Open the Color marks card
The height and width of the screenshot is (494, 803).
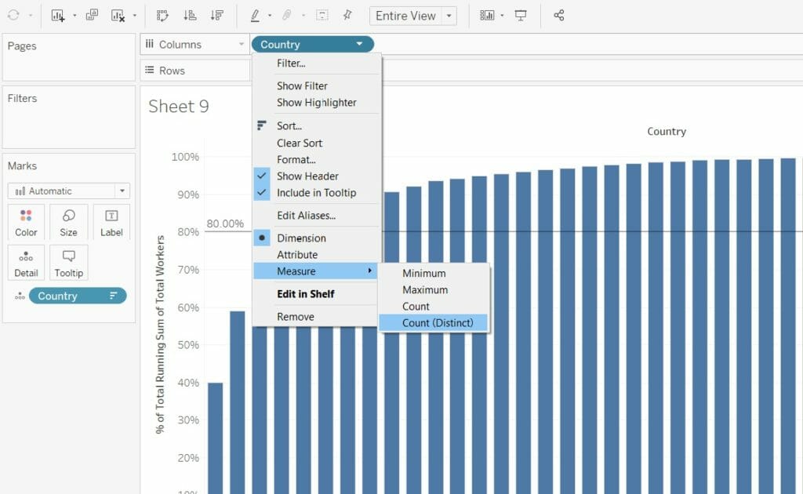pyautogui.click(x=26, y=222)
